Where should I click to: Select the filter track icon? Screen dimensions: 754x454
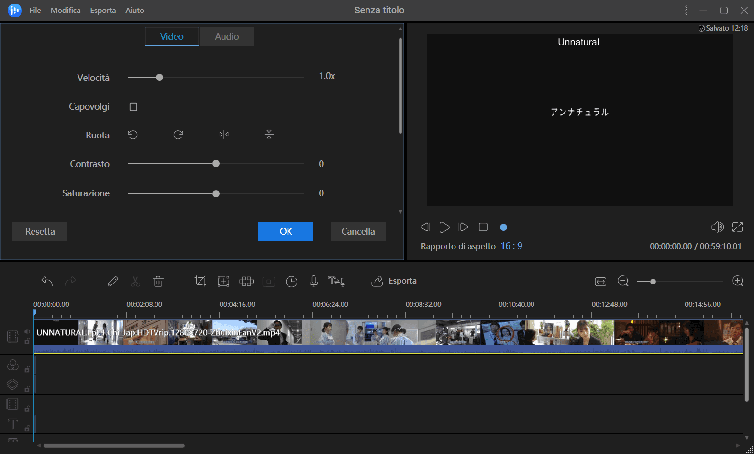pos(12,365)
